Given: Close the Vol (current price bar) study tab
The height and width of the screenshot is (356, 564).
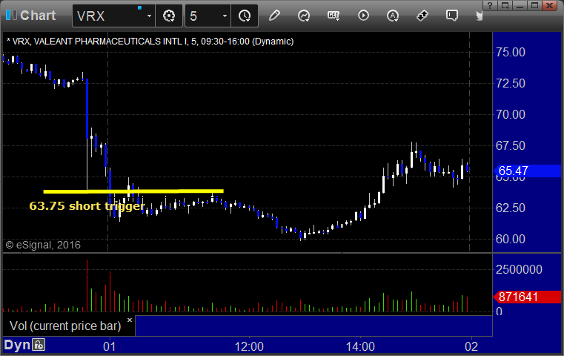Looking at the screenshot, I should point(129,320).
